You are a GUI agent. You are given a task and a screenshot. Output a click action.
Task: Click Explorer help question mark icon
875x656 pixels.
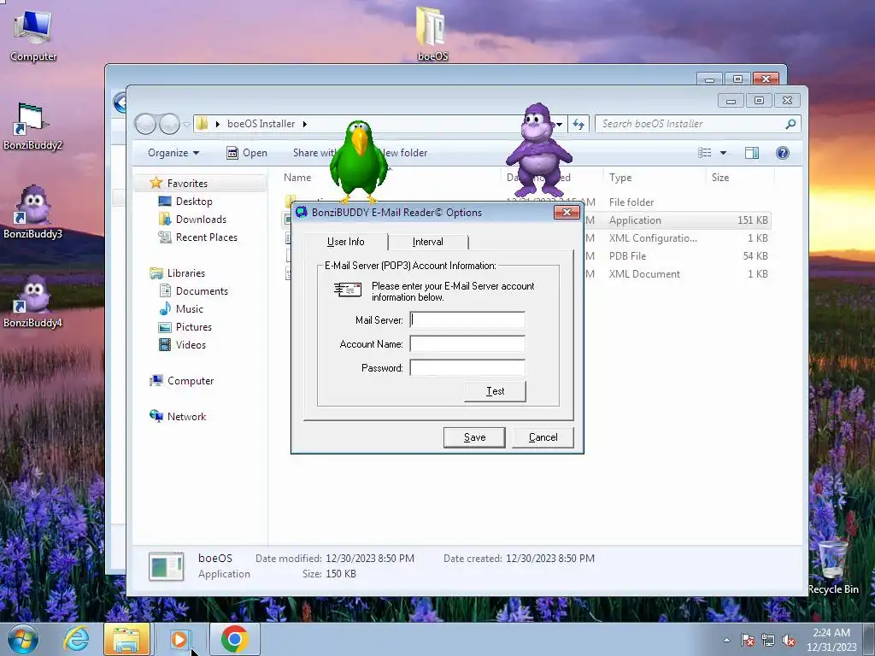pyautogui.click(x=783, y=153)
